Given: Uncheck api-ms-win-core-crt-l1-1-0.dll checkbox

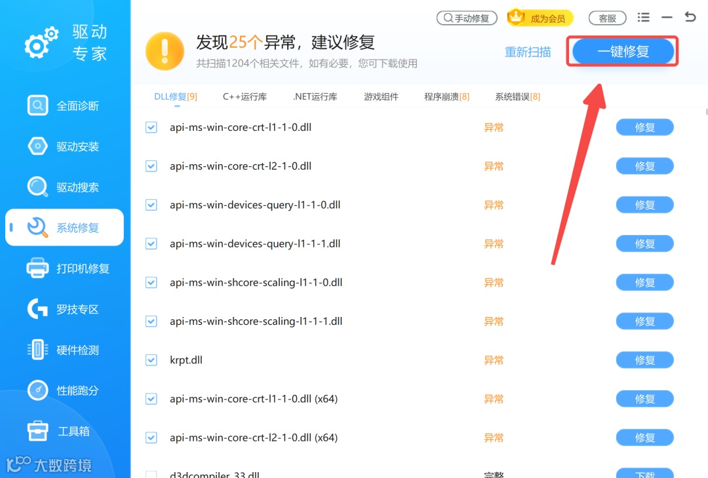Looking at the screenshot, I should (151, 127).
